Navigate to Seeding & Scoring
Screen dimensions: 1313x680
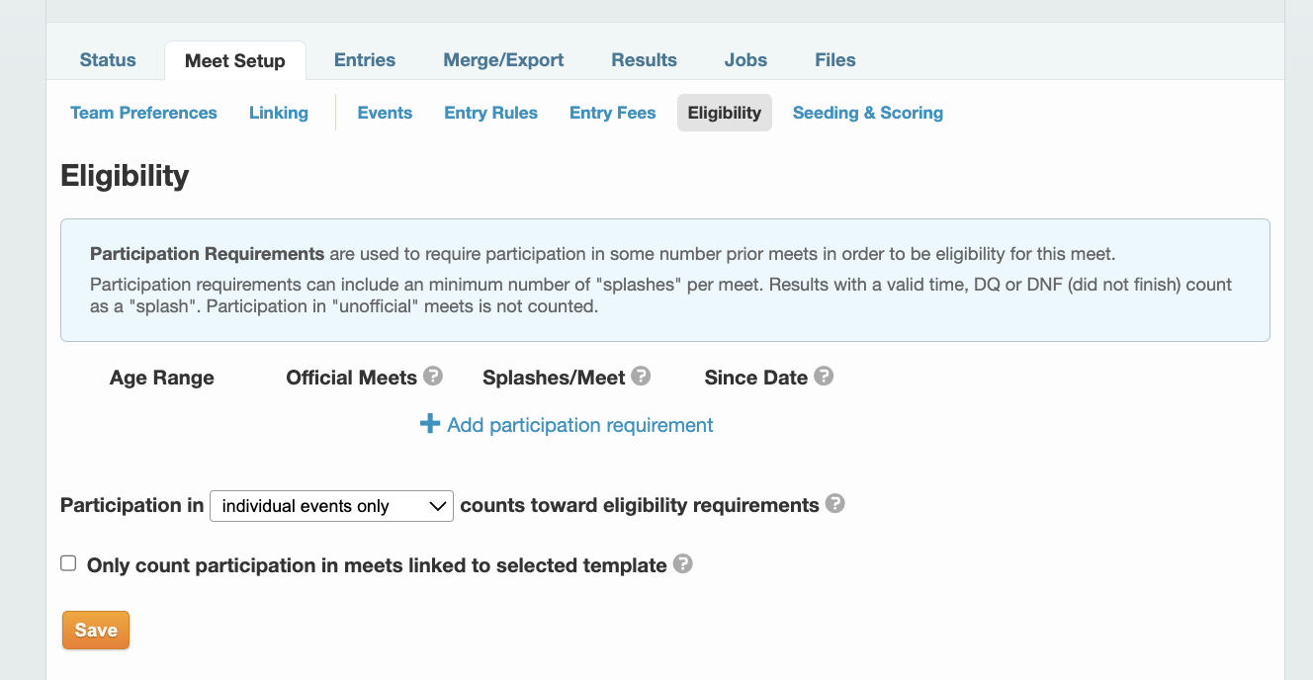tap(868, 113)
